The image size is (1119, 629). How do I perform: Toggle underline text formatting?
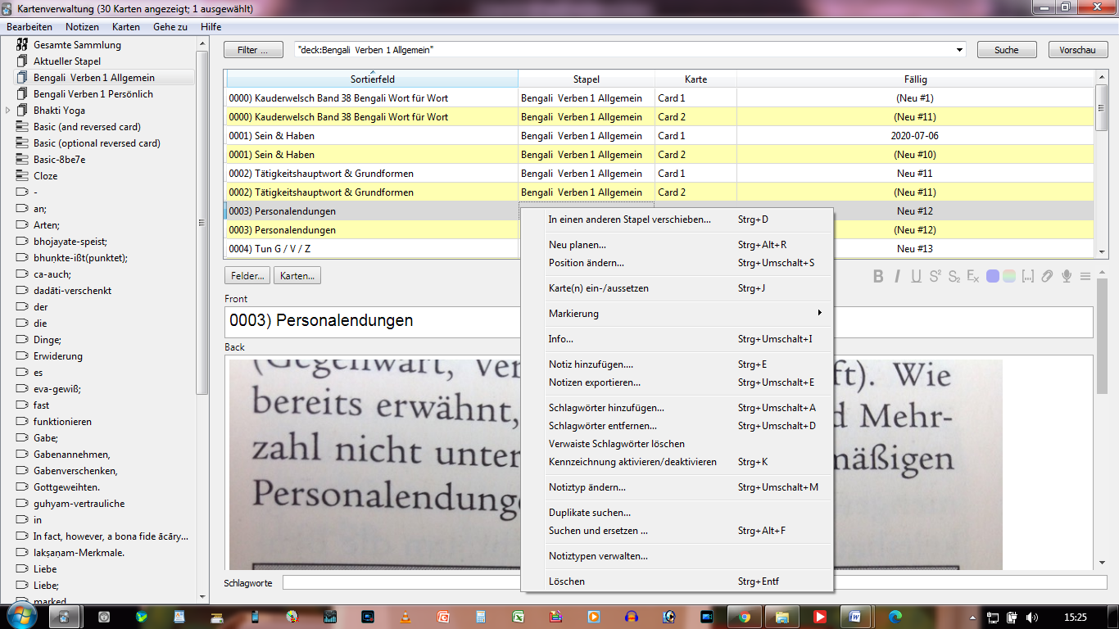coord(916,276)
